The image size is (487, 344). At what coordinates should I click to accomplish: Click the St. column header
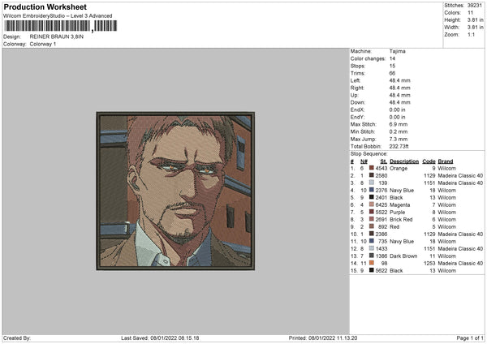384,161
